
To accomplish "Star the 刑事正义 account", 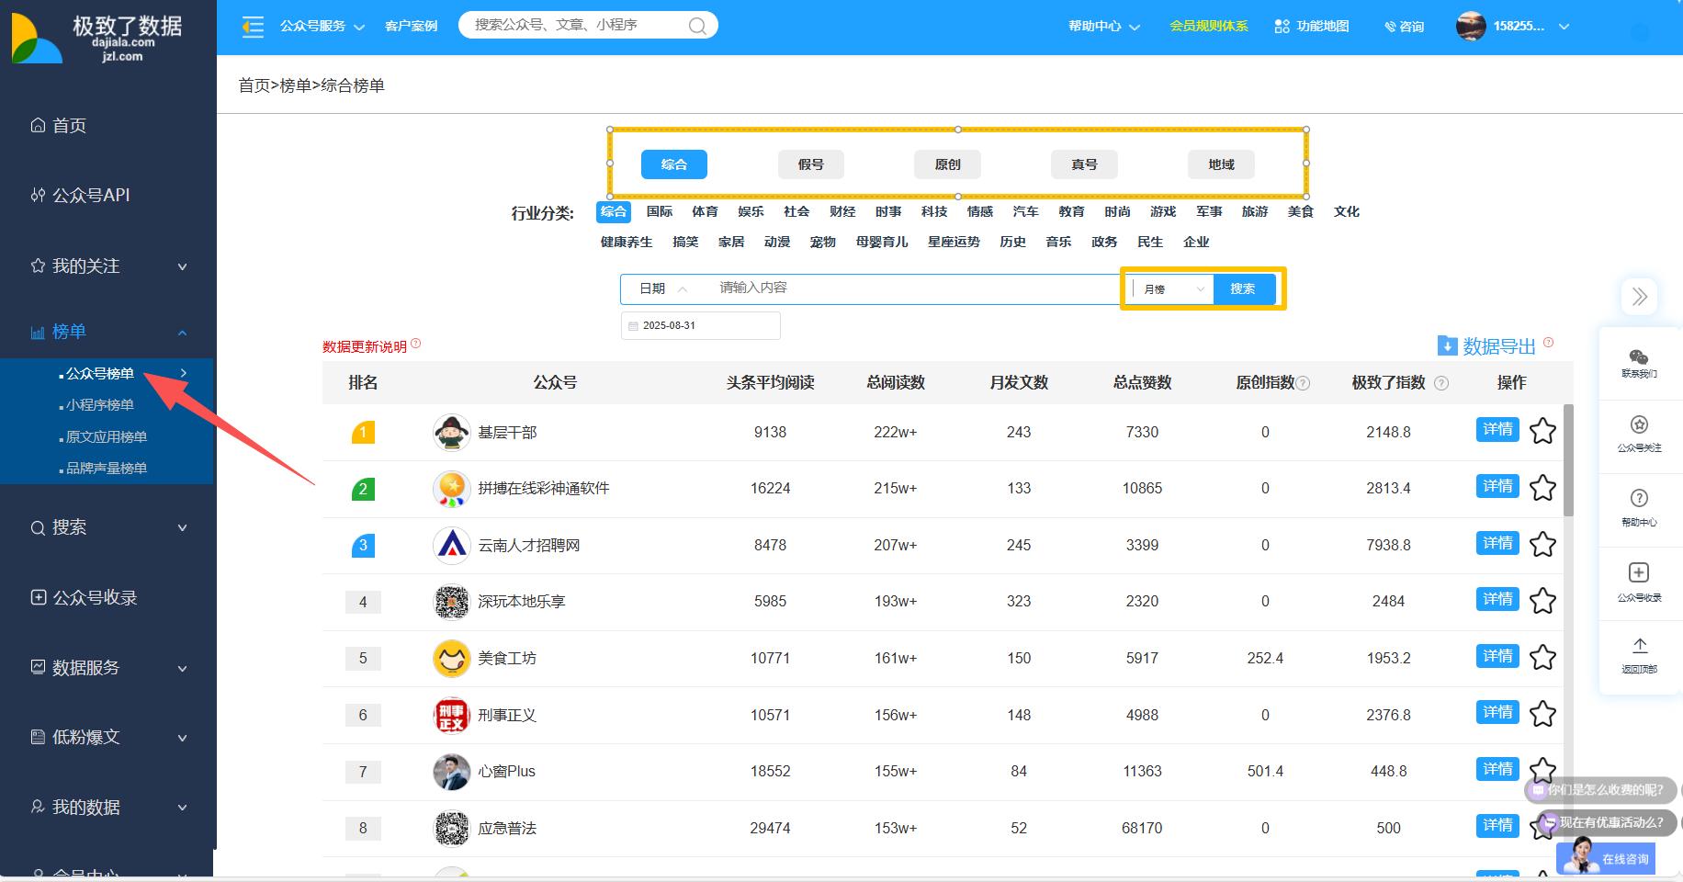I will [x=1542, y=714].
